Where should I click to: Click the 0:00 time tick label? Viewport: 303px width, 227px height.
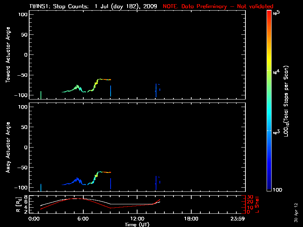tap(34, 219)
